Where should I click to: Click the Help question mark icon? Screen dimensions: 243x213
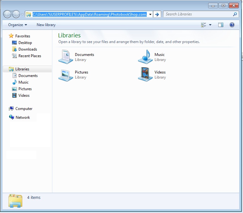(x=232, y=25)
